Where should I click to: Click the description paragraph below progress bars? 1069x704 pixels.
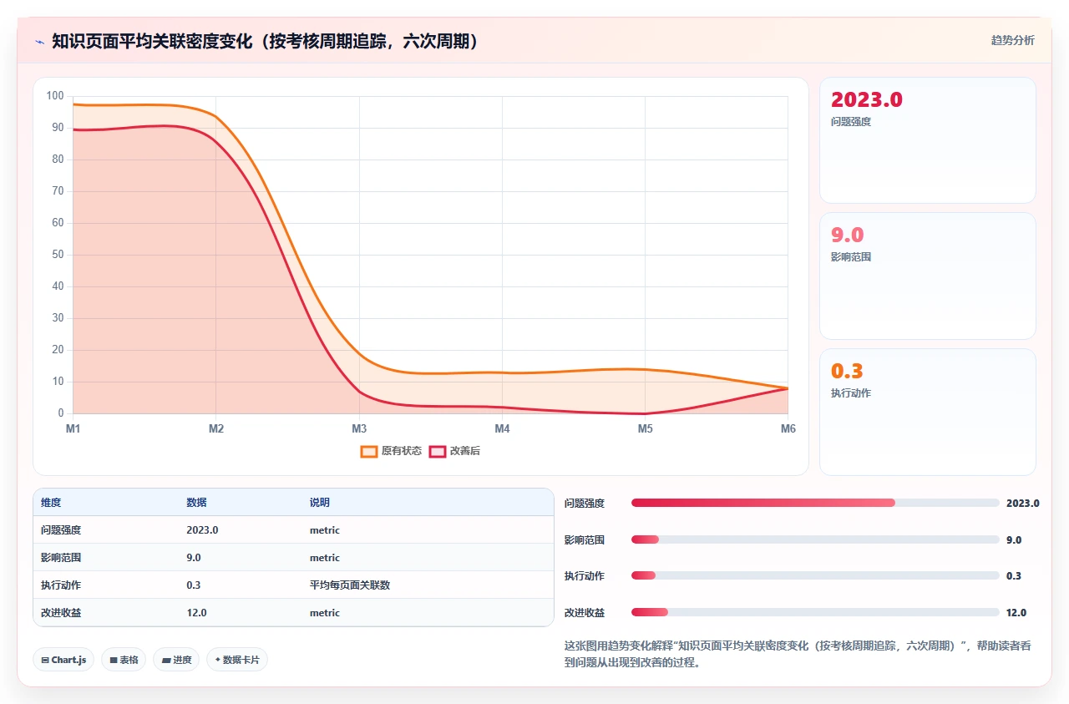(799, 654)
